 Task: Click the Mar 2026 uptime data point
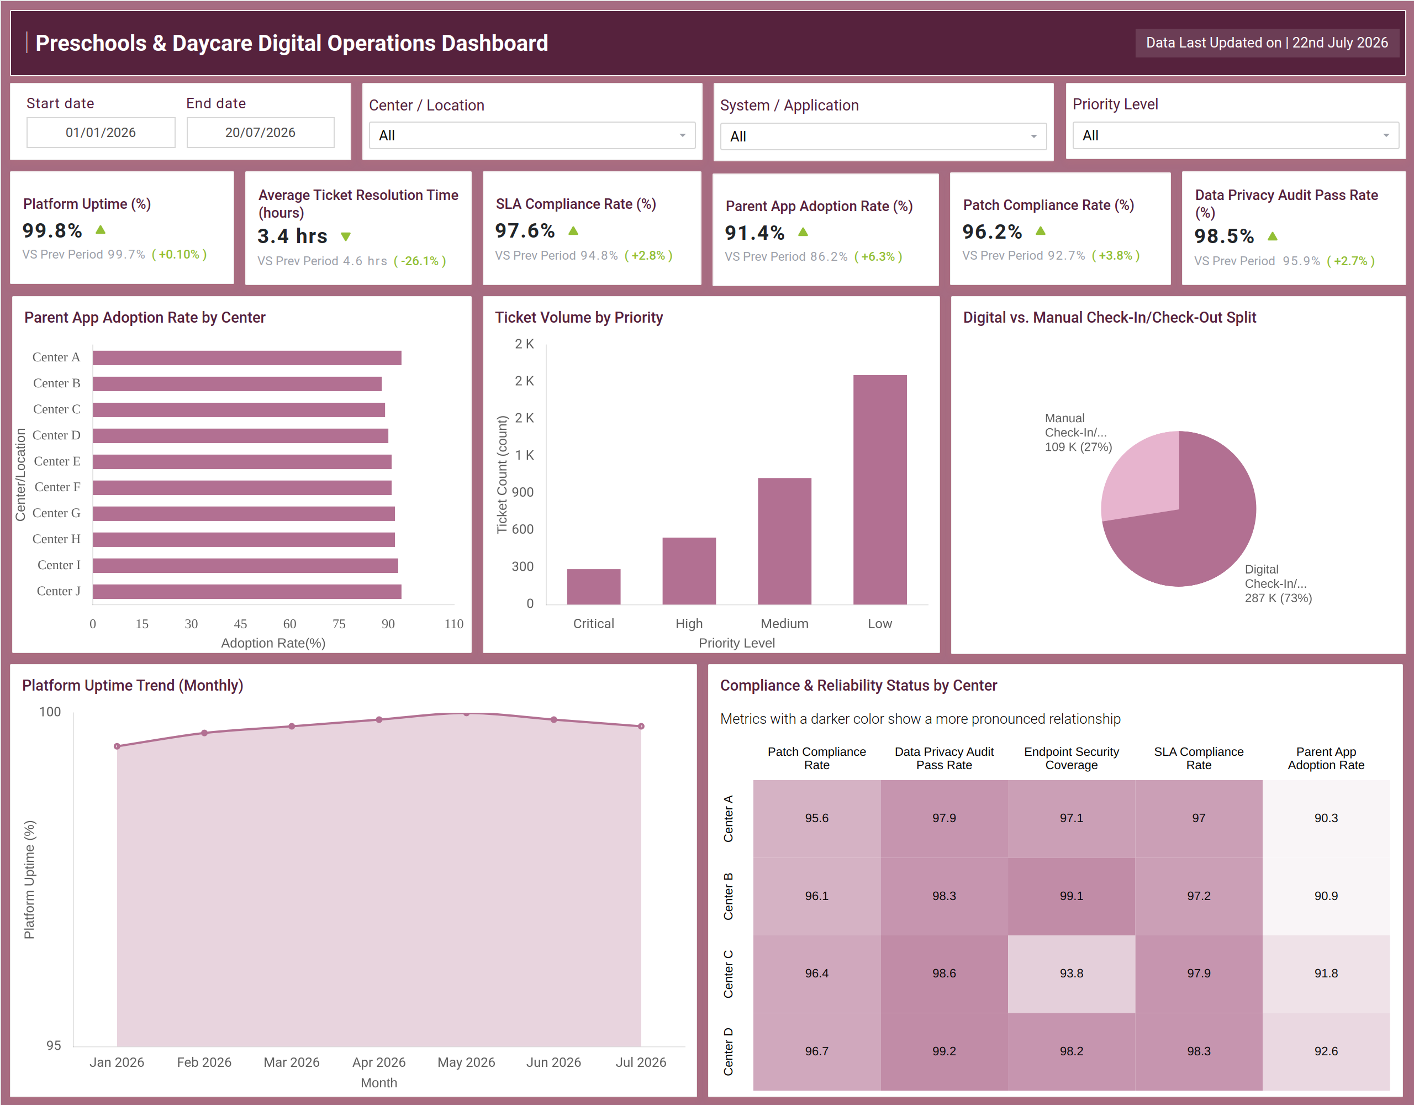(292, 726)
